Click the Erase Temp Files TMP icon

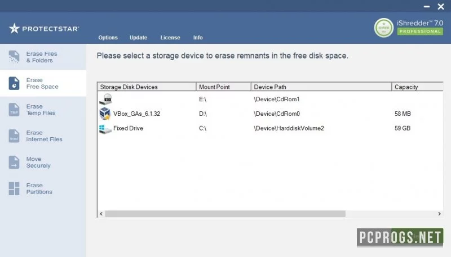click(14, 110)
